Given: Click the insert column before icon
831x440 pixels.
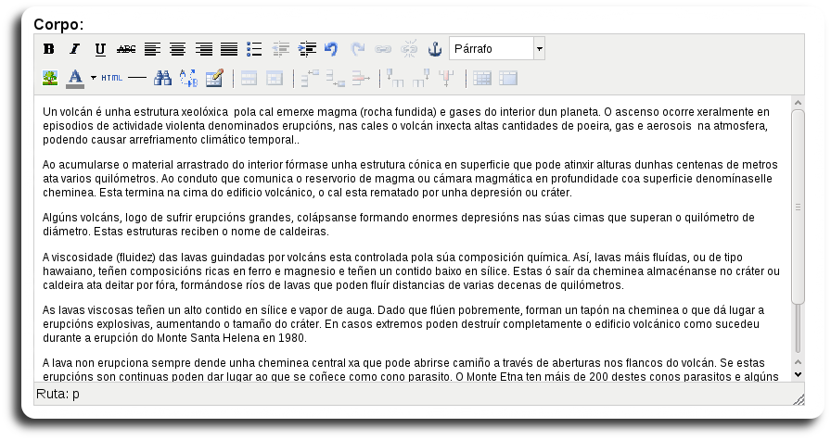Looking at the screenshot, I should [395, 79].
